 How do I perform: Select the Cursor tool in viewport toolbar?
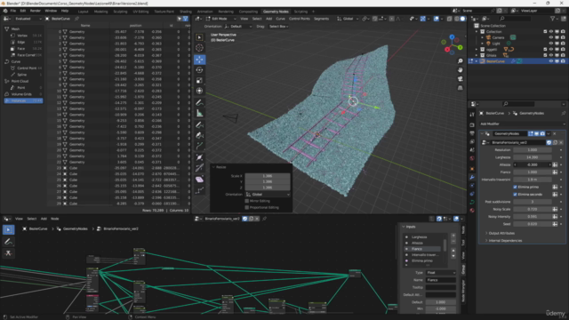199,48
